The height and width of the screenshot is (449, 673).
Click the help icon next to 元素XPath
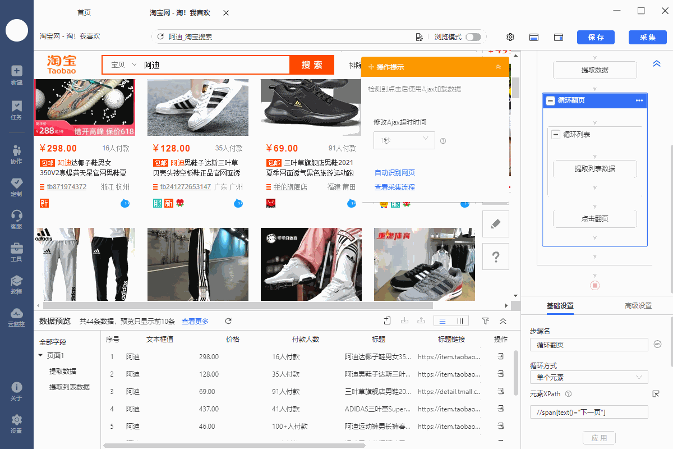[x=568, y=394]
